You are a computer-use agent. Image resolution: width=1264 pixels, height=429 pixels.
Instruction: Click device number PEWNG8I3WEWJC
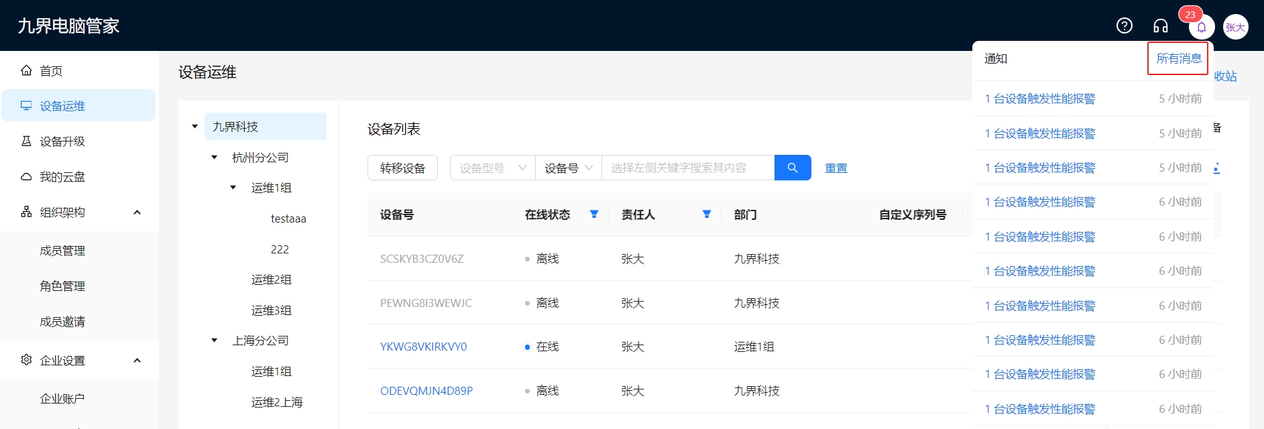pyautogui.click(x=426, y=303)
